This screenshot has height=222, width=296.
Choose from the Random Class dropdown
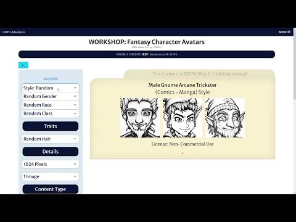tap(51, 113)
